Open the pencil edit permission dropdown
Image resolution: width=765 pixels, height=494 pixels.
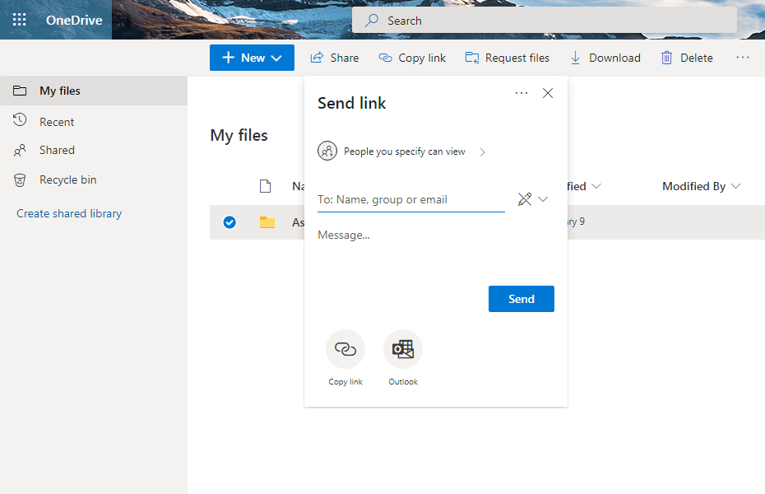533,199
